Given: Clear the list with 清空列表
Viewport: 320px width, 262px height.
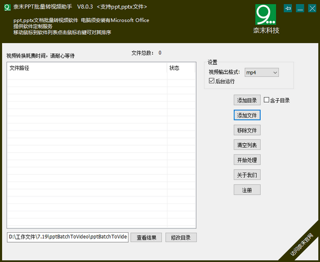Looking at the screenshot, I should [247, 145].
